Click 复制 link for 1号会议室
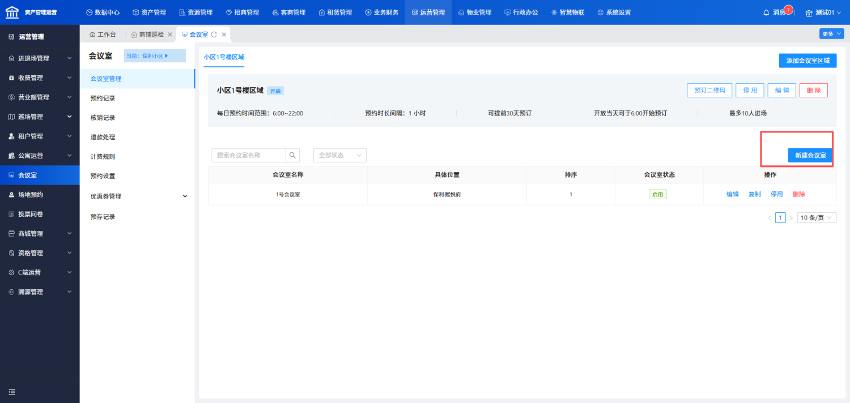850x403 pixels. coord(755,194)
